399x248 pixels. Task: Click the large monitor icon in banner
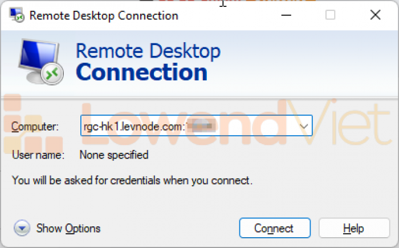pos(40,62)
